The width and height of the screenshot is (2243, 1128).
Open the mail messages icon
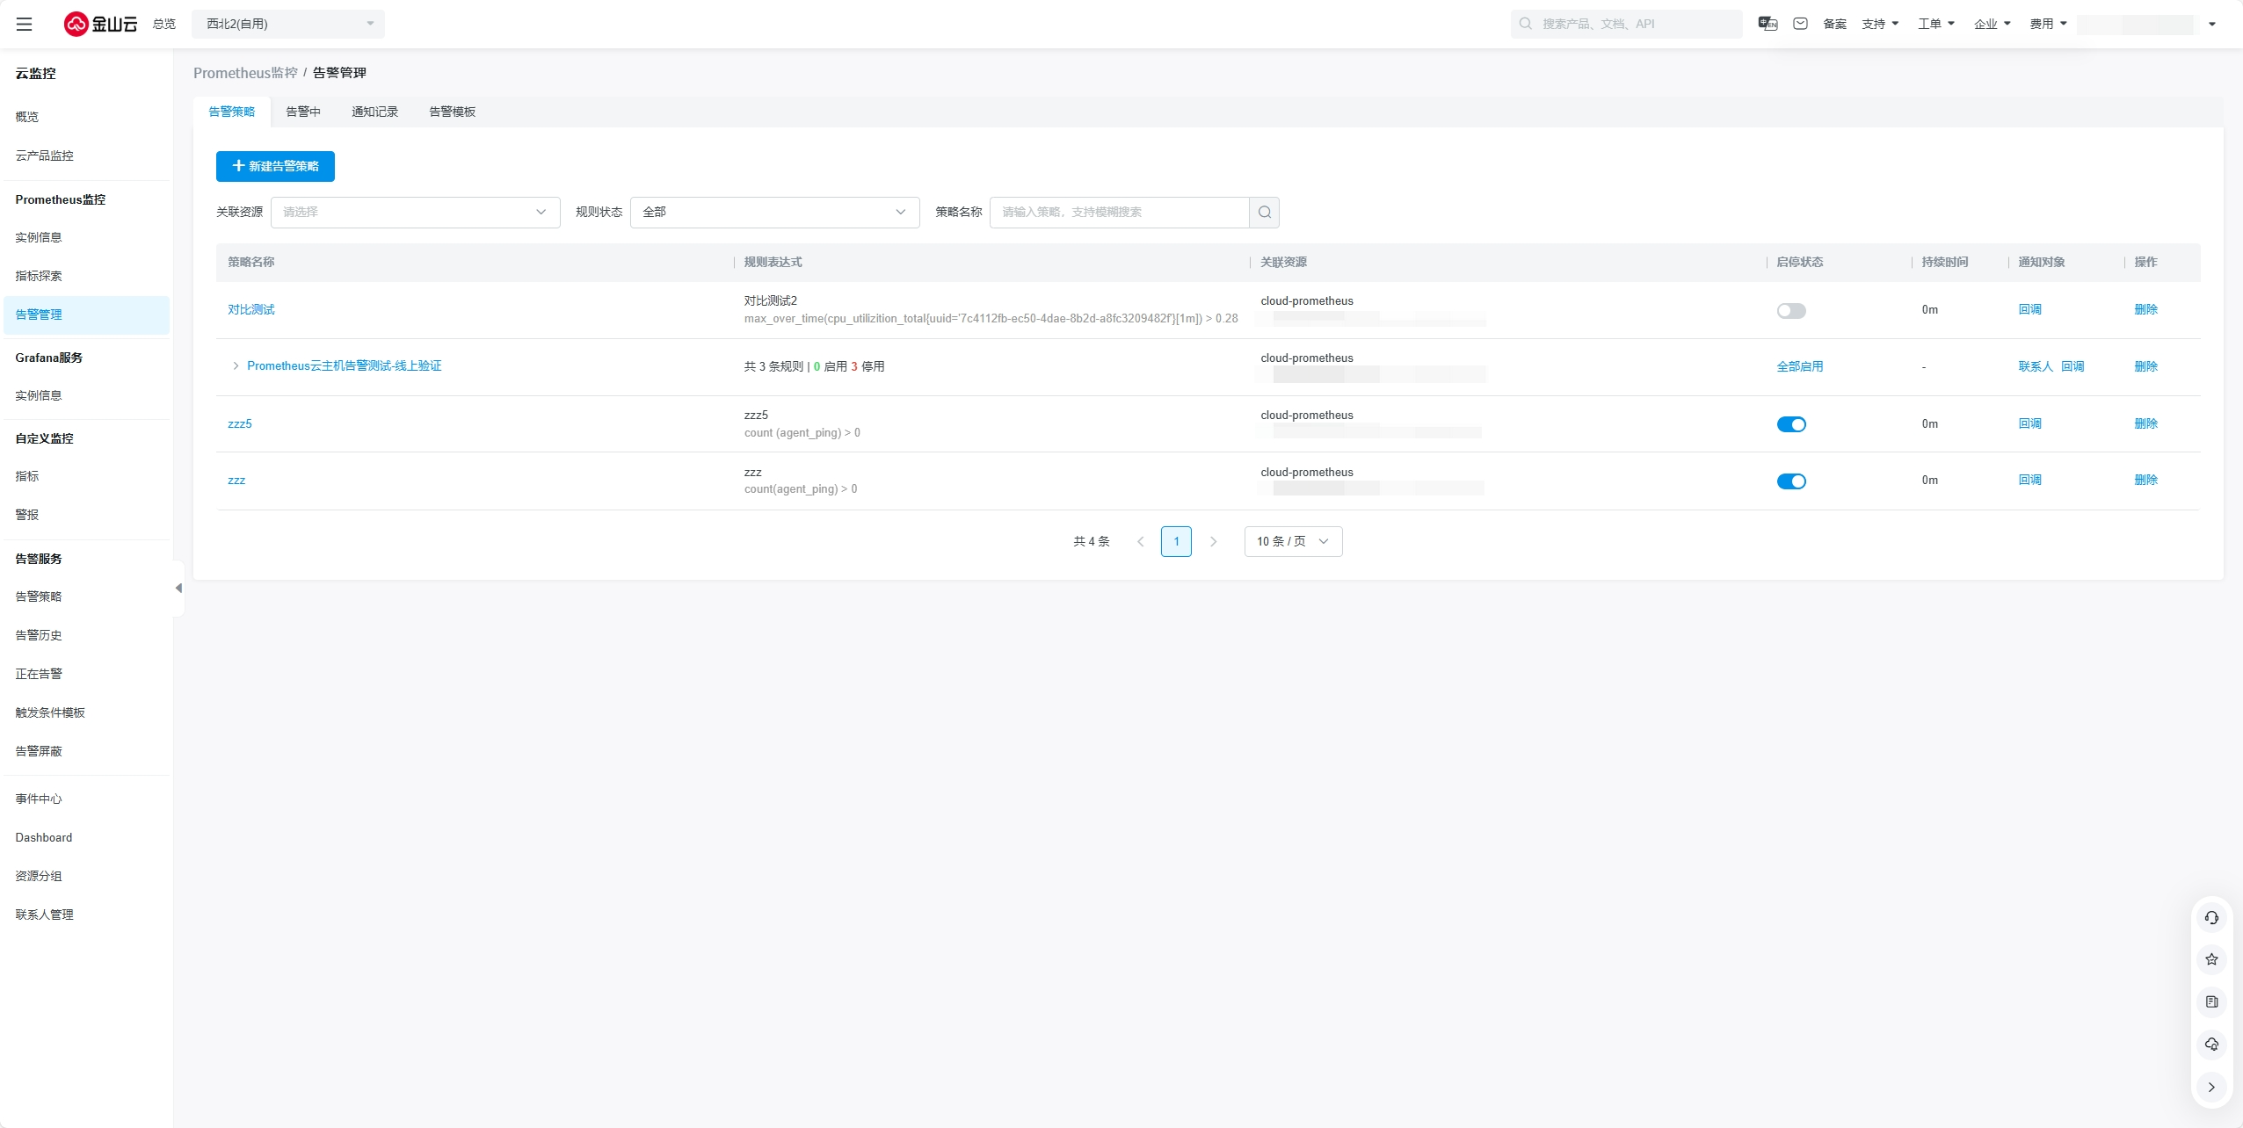[1800, 24]
